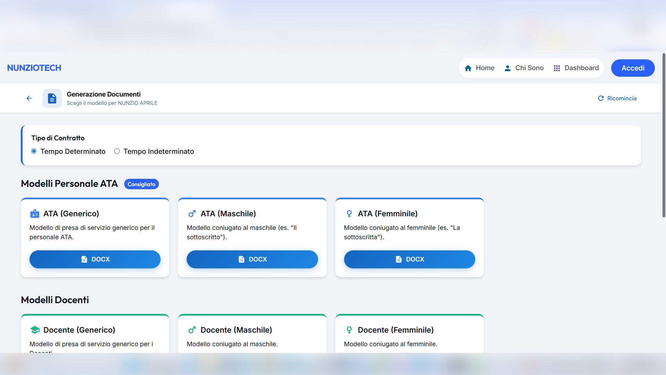Open the Dashboard menu item
The width and height of the screenshot is (666, 375).
576,68
